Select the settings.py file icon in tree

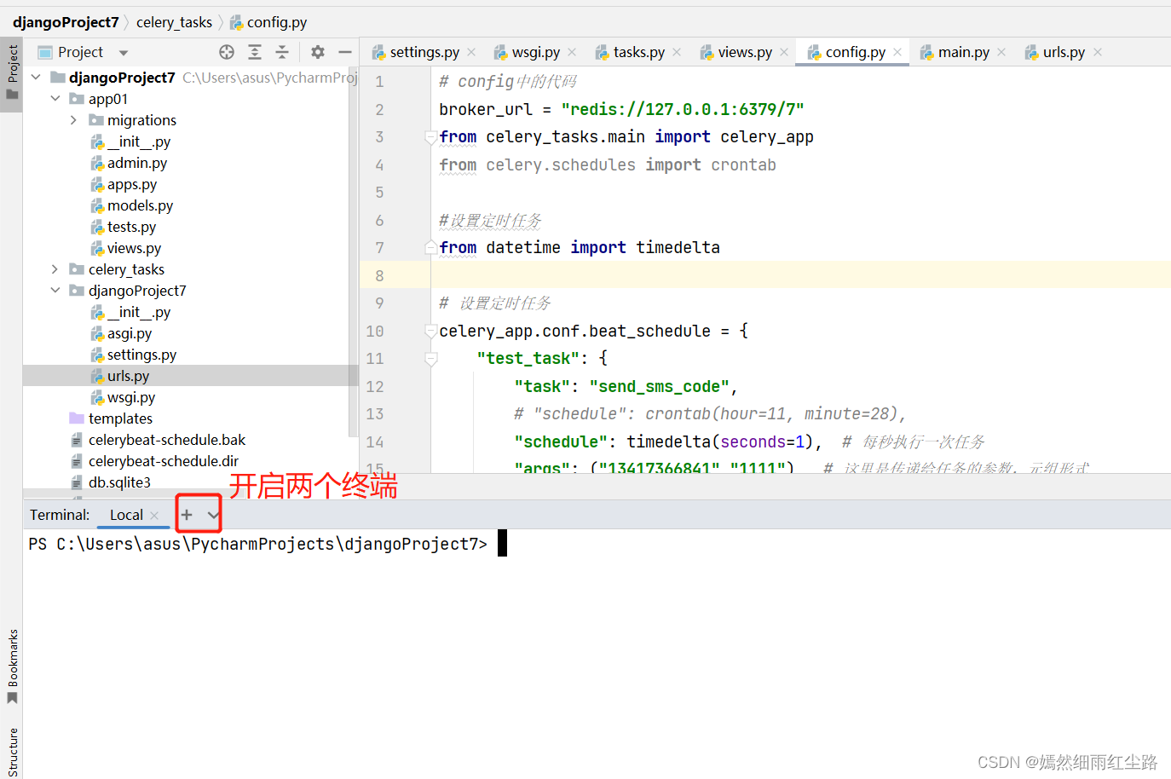tap(96, 354)
